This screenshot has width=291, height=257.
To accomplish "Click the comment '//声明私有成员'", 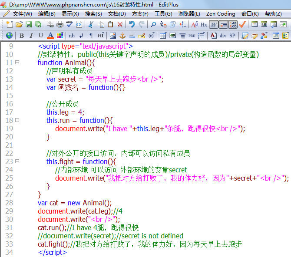I will coord(69,71).
